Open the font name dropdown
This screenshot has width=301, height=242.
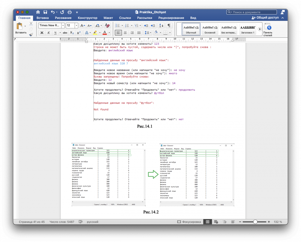coord(63,26)
